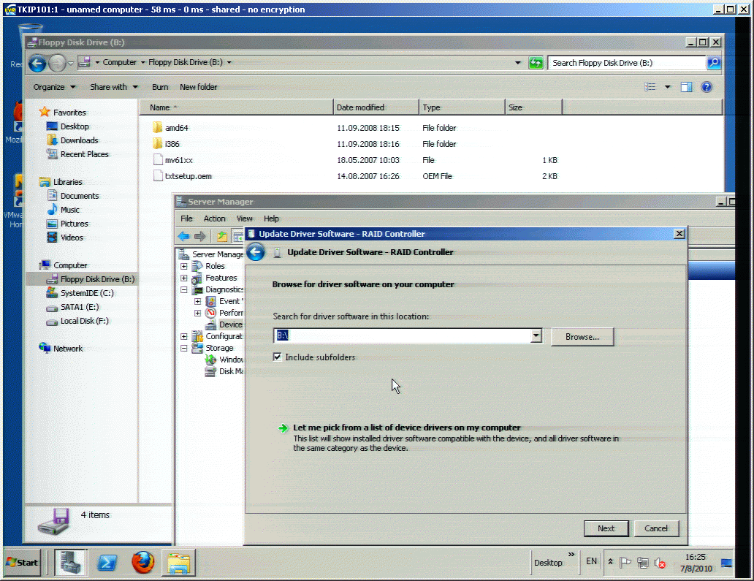The width and height of the screenshot is (754, 581).
Task: Open Organize dropdown menu
Action: pyautogui.click(x=54, y=87)
